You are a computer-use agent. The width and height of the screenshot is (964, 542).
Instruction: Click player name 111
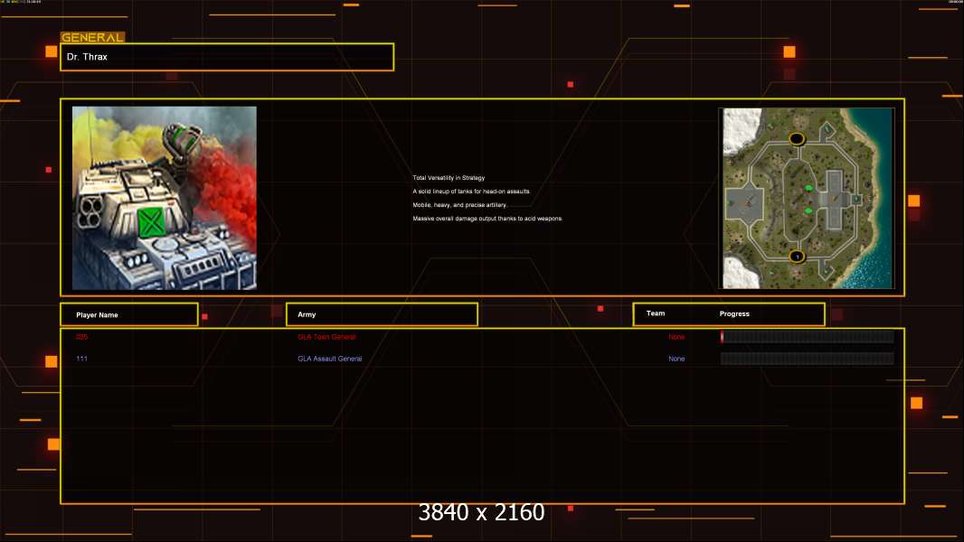pyautogui.click(x=81, y=359)
